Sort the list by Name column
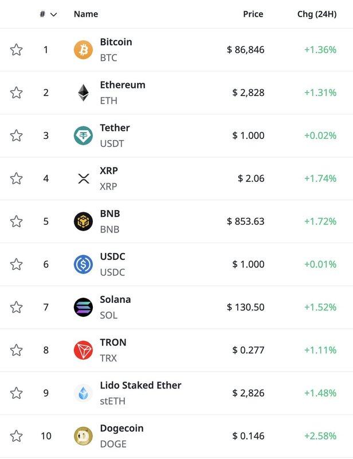 (x=86, y=14)
